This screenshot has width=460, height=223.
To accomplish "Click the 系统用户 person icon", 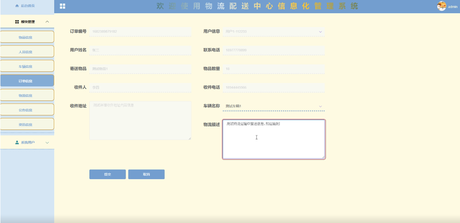I will [17, 143].
